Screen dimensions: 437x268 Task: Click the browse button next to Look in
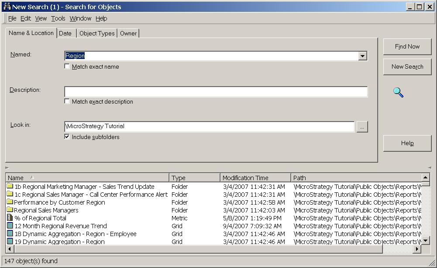[x=362, y=126]
